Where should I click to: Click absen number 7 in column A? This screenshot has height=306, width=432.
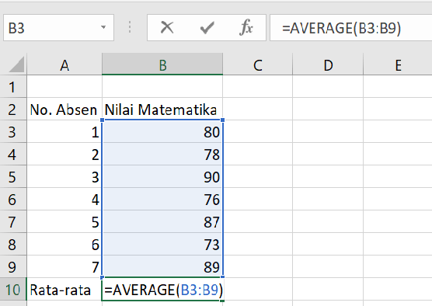click(x=64, y=267)
